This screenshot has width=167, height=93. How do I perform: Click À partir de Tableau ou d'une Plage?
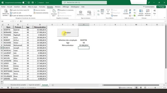point(21,16)
